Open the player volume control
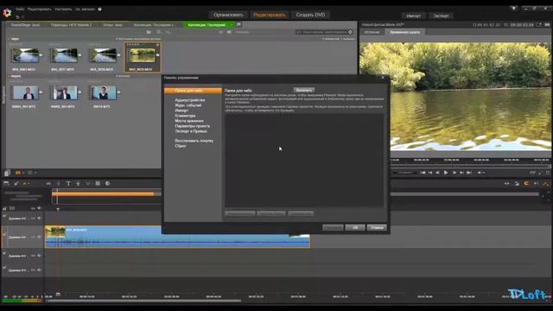553x311 pixels. coord(480,173)
